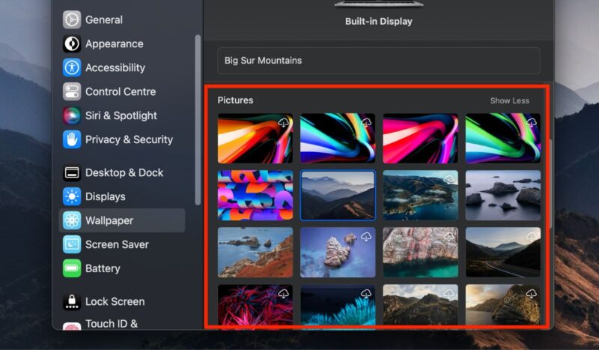Select the Accessibility icon
Screen dimensions: 599x350
coord(72,67)
